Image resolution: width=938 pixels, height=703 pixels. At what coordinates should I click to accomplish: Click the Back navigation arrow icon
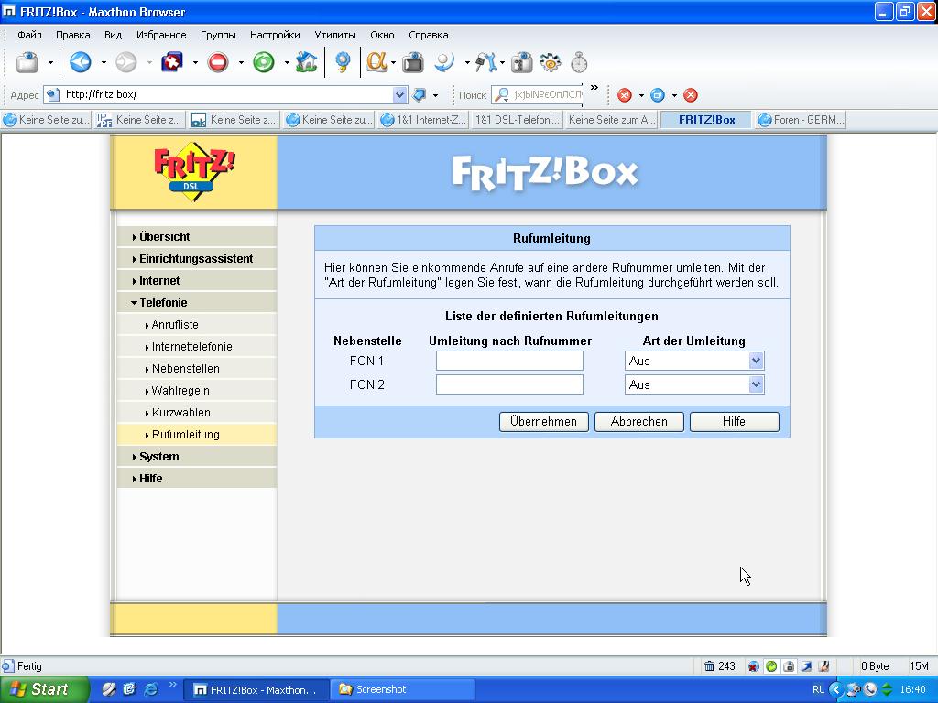(x=81, y=62)
